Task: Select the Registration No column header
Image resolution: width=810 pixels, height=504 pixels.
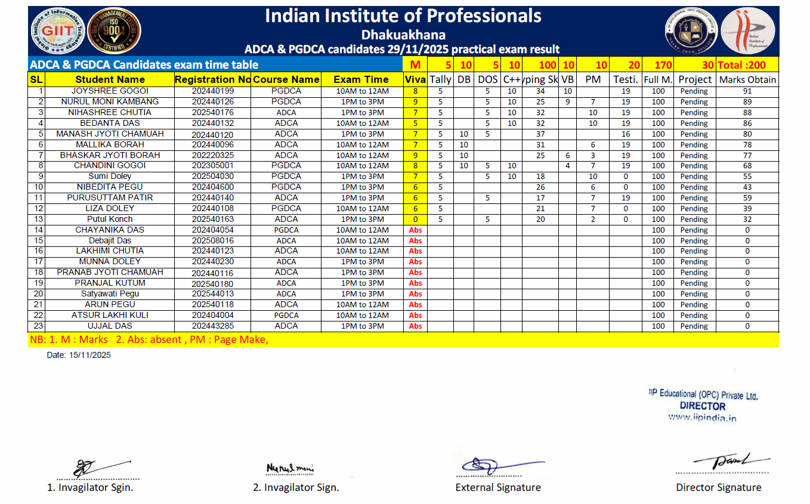Action: [x=212, y=79]
